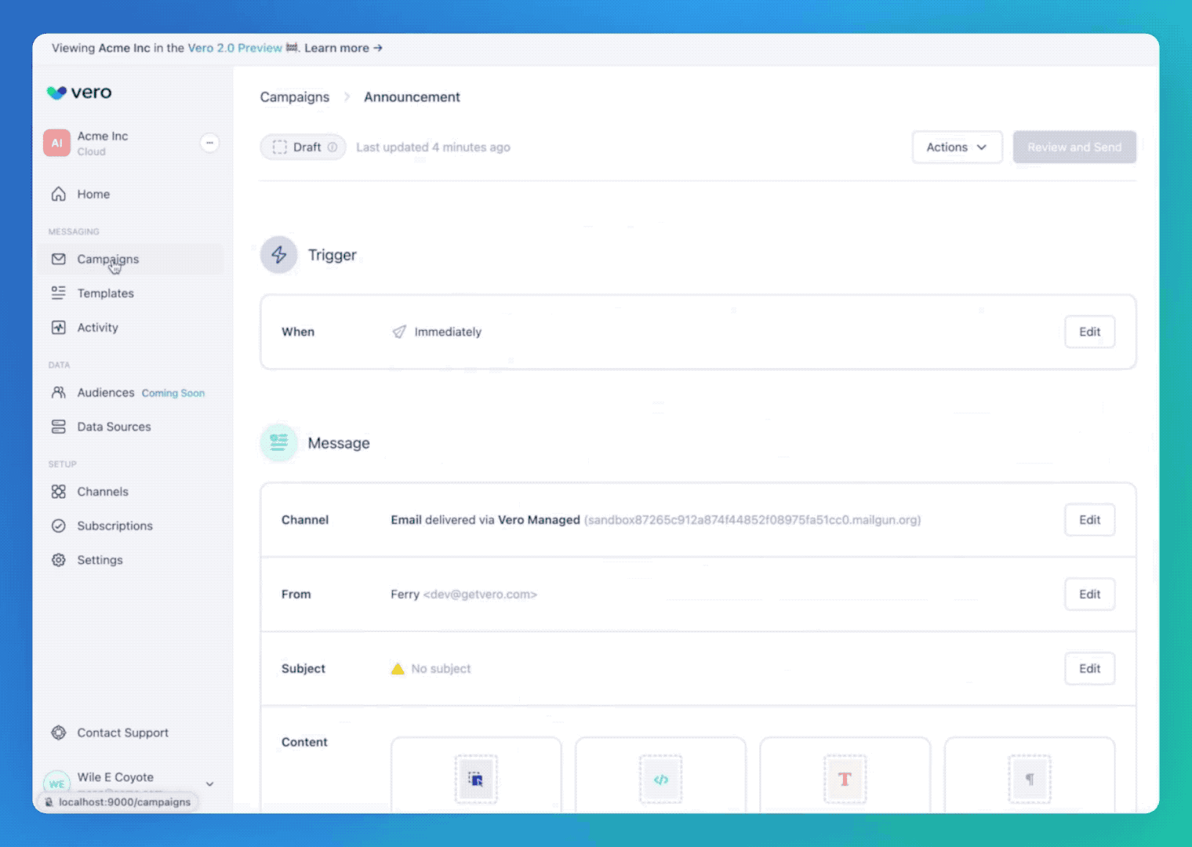Image resolution: width=1192 pixels, height=847 pixels.
Task: Select the drag-and-drop content editor icon
Action: (x=475, y=779)
